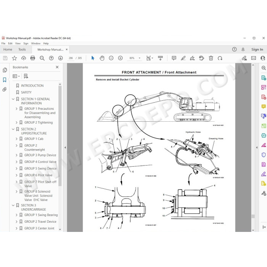Close the Workshop Manual tab

pos(67,49)
